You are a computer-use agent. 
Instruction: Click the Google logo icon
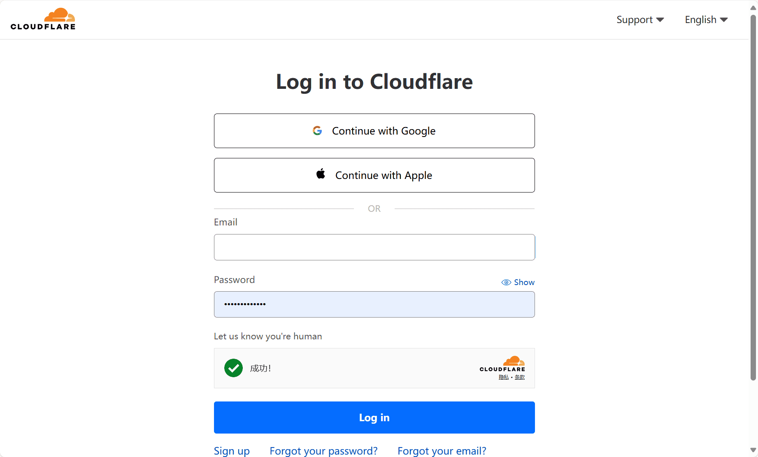pyautogui.click(x=317, y=130)
